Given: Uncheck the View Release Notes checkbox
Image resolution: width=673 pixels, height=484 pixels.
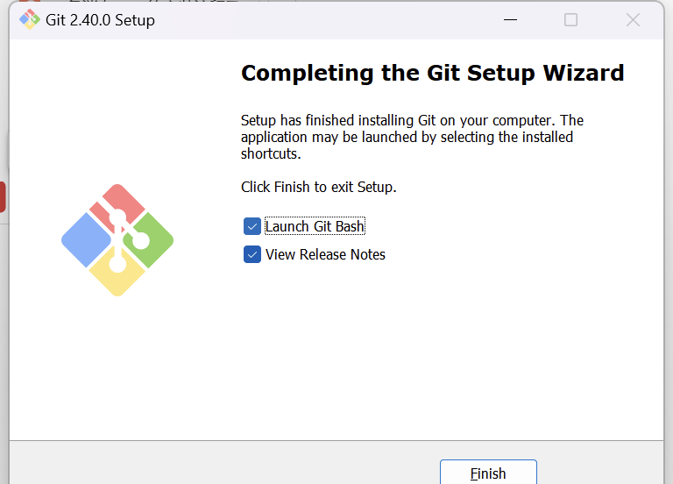Looking at the screenshot, I should click(252, 254).
